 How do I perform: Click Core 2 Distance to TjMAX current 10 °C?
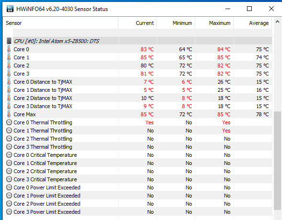click(x=147, y=98)
